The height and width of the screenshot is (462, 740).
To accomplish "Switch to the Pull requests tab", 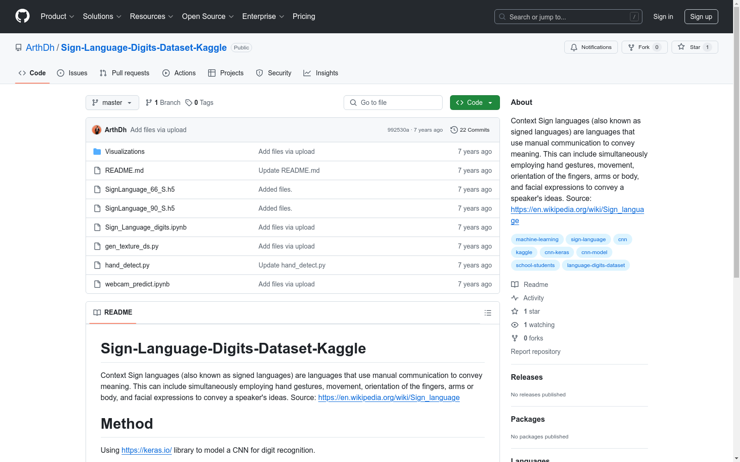I will [x=124, y=73].
